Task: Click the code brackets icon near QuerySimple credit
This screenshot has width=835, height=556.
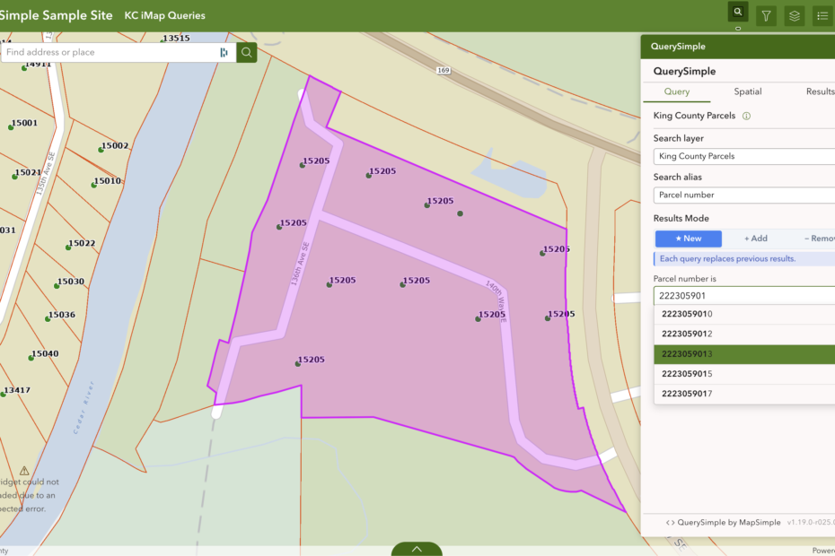Action: click(x=672, y=521)
